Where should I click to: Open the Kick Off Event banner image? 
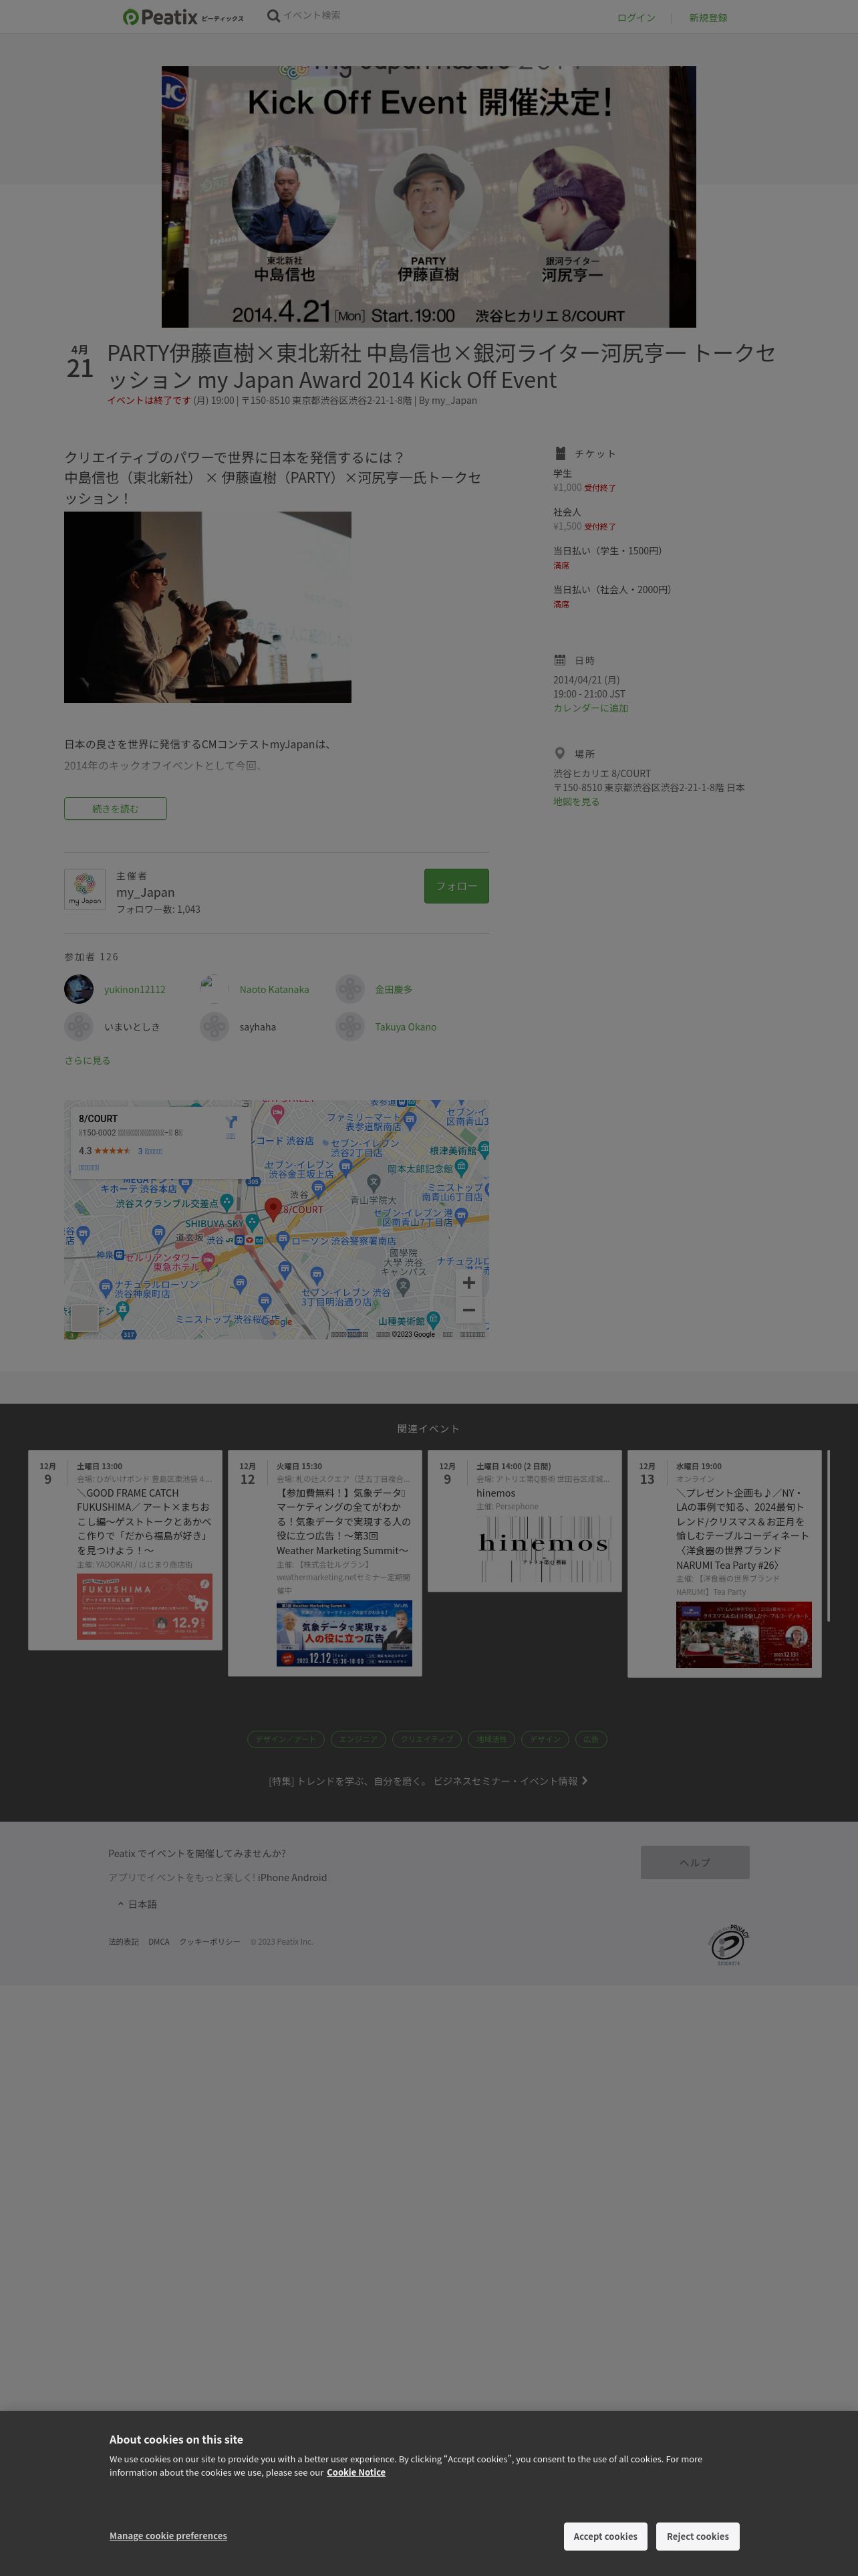[x=428, y=197]
